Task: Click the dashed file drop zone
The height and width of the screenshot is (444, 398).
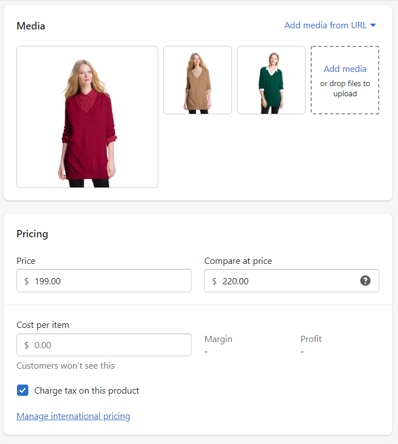Action: 345,80
